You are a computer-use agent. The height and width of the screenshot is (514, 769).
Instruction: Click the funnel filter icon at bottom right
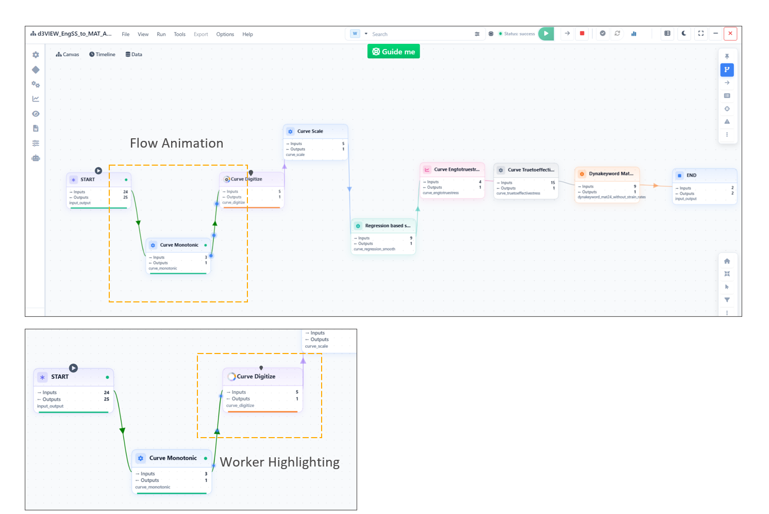tap(727, 300)
